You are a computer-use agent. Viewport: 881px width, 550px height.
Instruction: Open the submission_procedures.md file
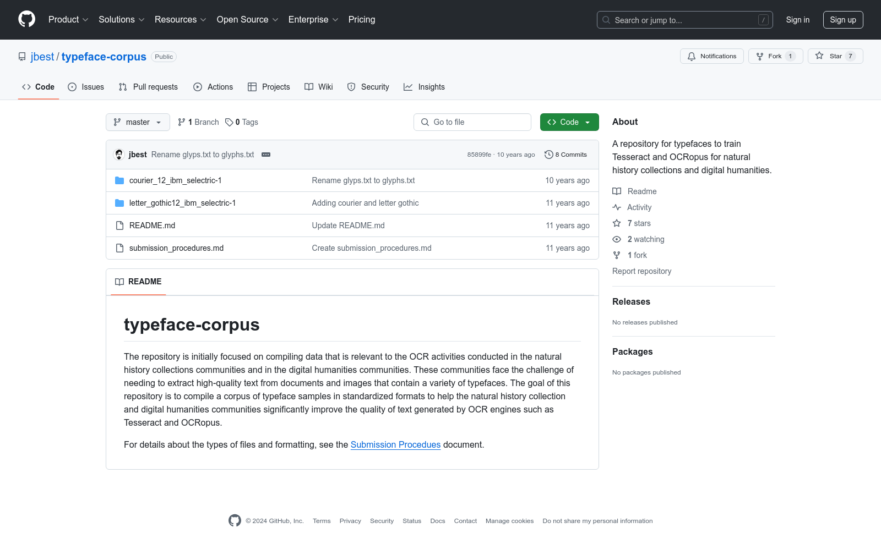coord(177,248)
